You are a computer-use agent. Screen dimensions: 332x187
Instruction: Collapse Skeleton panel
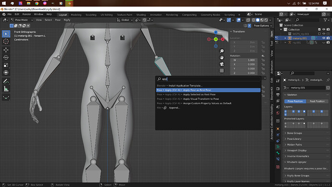[292, 95]
